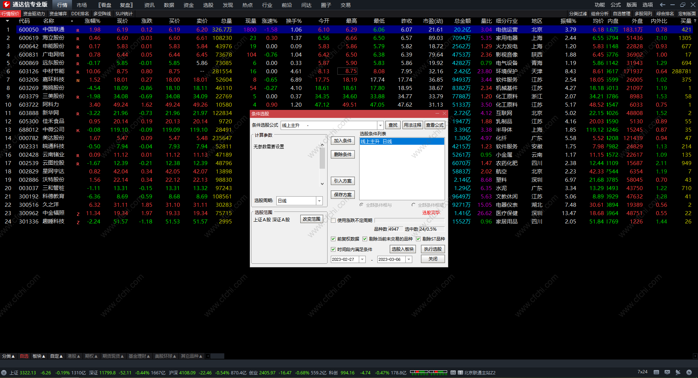The image size is (698, 378).
Task: Open the 选股 menu
Action: point(208,5)
